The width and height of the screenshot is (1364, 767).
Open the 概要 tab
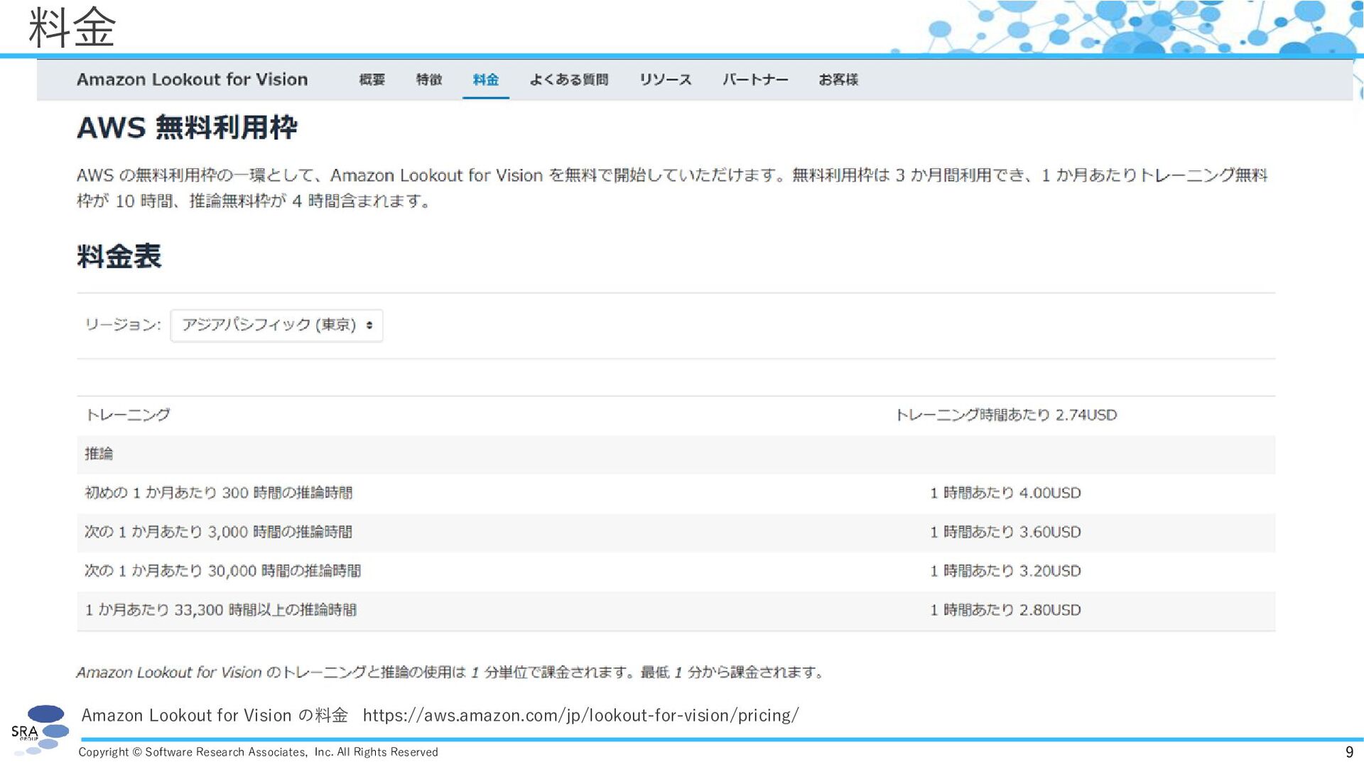point(372,80)
